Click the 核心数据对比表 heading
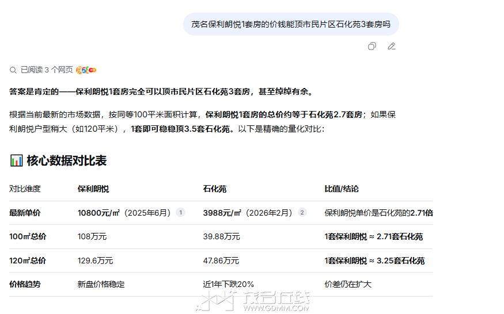Screen dimensions: 504x314 pyautogui.click(x=66, y=160)
